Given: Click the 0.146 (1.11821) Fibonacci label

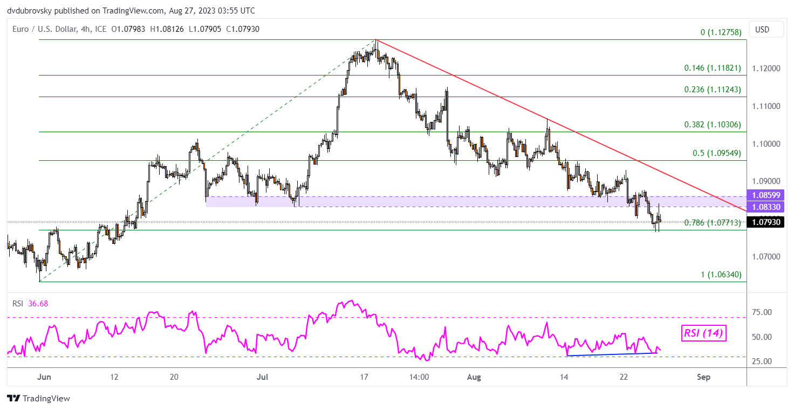Looking at the screenshot, I should 712,68.
